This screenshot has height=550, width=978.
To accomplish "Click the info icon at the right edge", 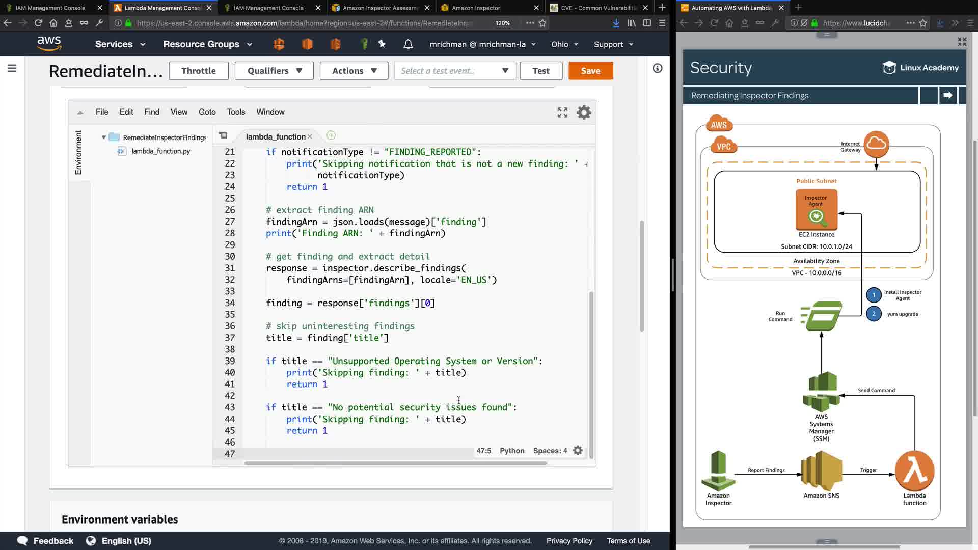I will (x=658, y=68).
